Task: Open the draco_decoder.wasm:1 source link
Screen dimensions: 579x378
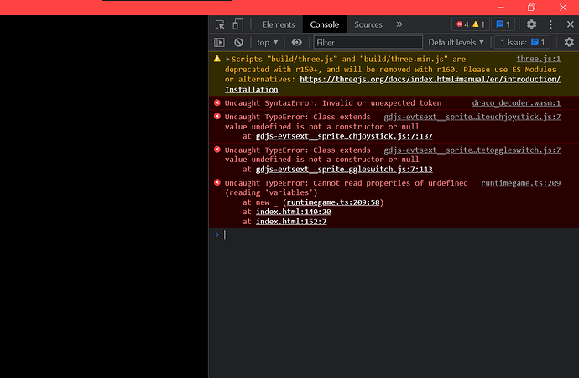Action: [x=516, y=103]
